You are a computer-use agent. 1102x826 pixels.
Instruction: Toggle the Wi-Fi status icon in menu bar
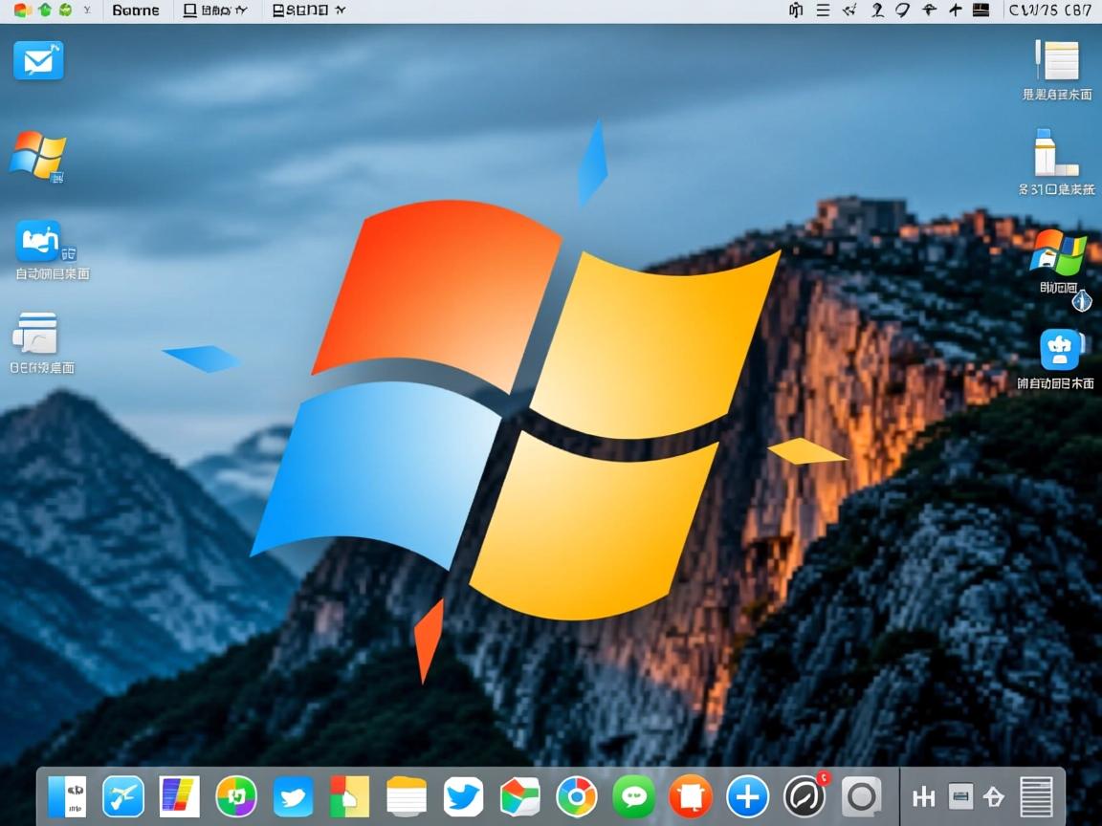click(x=928, y=11)
